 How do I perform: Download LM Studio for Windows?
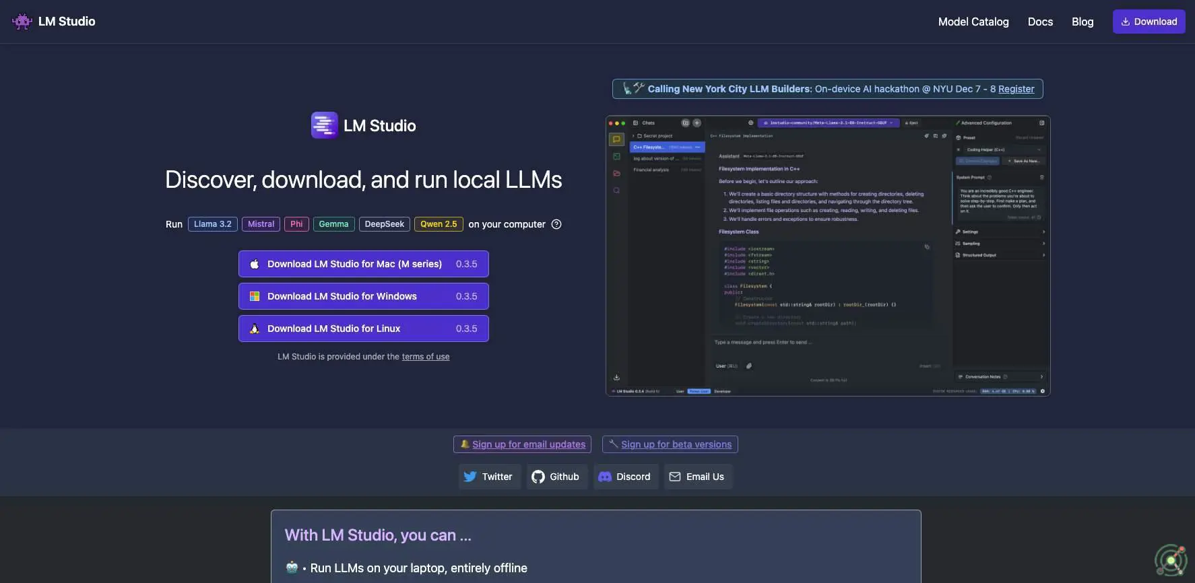click(364, 296)
